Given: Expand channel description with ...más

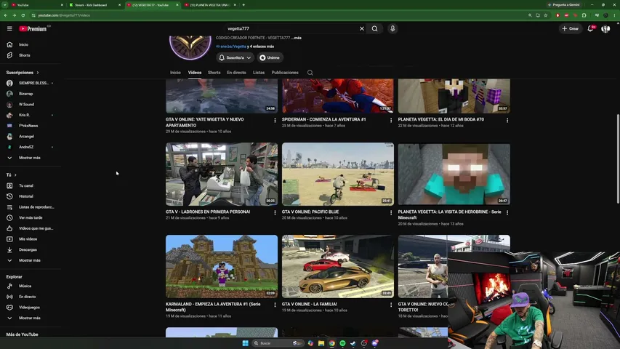Looking at the screenshot, I should [x=297, y=38].
